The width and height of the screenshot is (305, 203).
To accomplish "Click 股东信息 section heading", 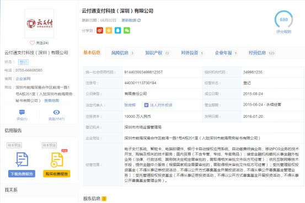I will click(92, 199).
